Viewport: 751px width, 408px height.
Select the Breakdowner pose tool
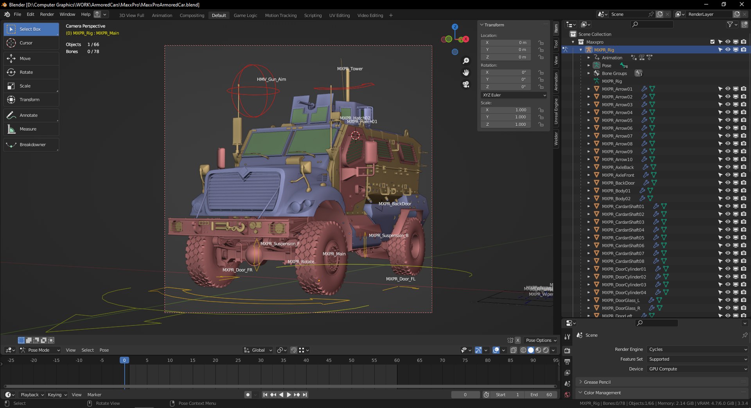click(31, 145)
